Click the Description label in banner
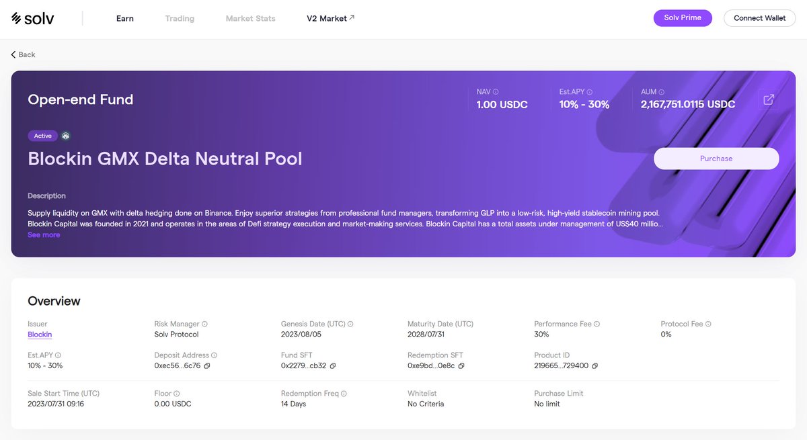 pyautogui.click(x=46, y=196)
